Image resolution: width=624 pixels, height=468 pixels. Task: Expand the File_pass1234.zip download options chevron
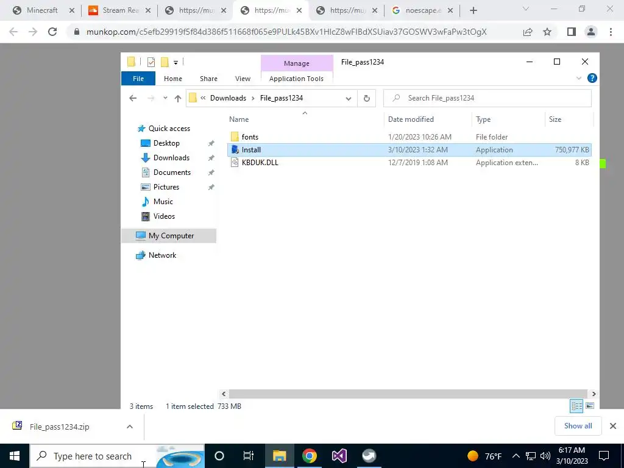[130, 427]
